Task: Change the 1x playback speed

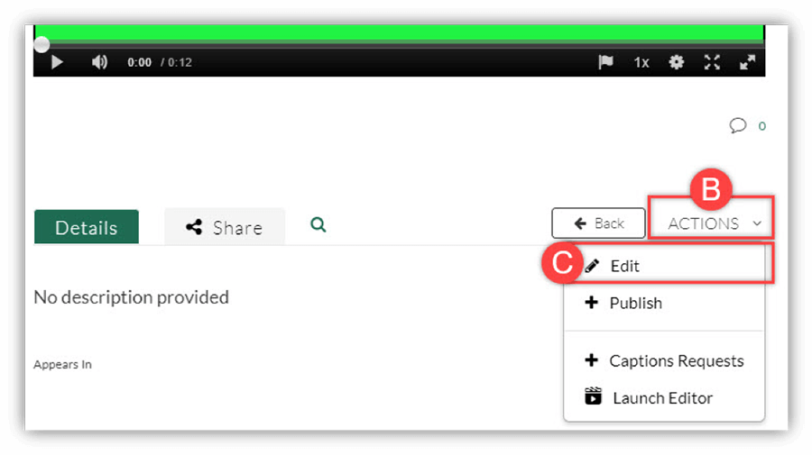Action: [641, 62]
